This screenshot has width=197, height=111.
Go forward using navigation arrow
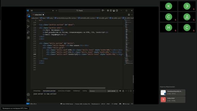(56, 10)
